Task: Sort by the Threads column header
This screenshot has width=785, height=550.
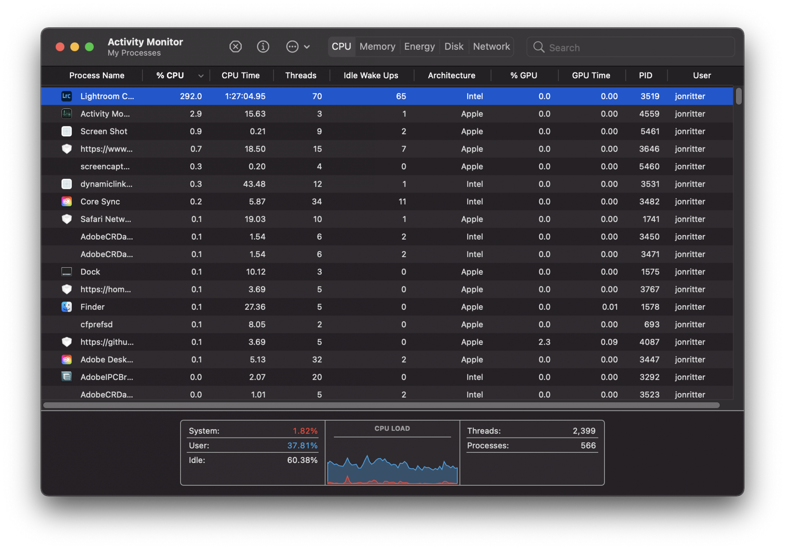Action: click(x=300, y=76)
